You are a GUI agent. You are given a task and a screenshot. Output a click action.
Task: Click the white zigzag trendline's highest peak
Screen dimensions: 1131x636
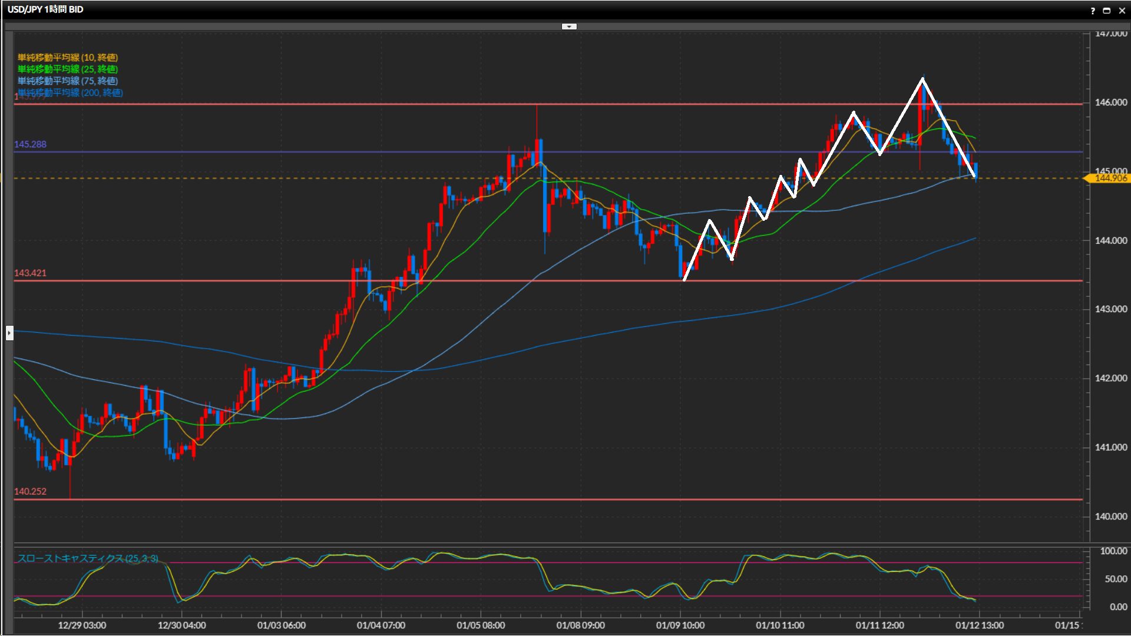[x=922, y=79]
